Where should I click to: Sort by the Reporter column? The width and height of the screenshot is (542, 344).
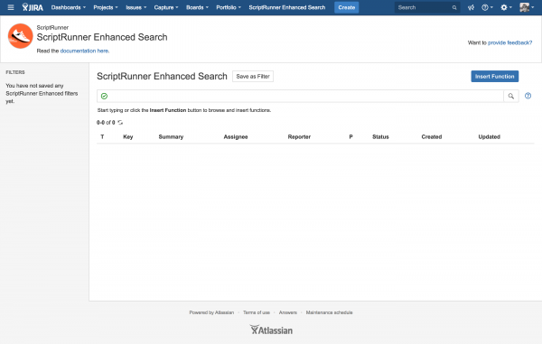(299, 136)
